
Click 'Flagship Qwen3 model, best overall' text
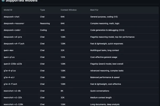(107, 64)
